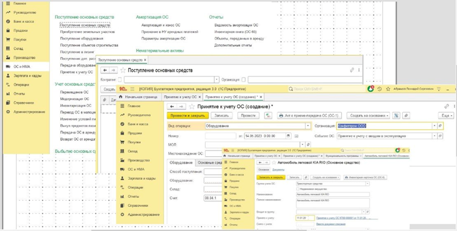The width and height of the screenshot is (457, 231).
Task: Go back arrow in Принятие к учету ОС (создание) form
Action: 173,107
